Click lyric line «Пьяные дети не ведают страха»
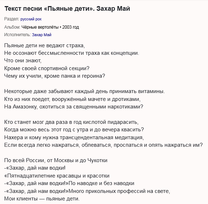Screen dimensions: 208x204 (44, 45)
